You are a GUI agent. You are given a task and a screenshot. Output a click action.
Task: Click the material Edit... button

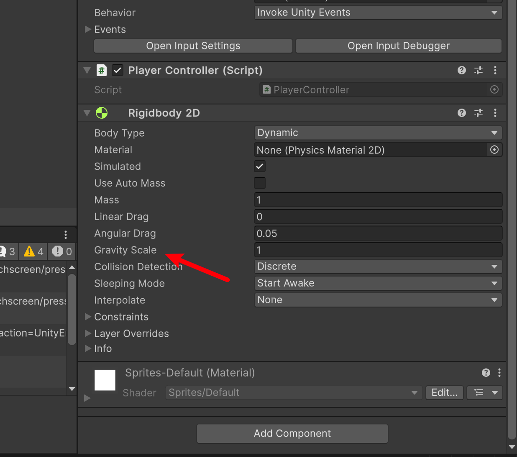tap(445, 393)
